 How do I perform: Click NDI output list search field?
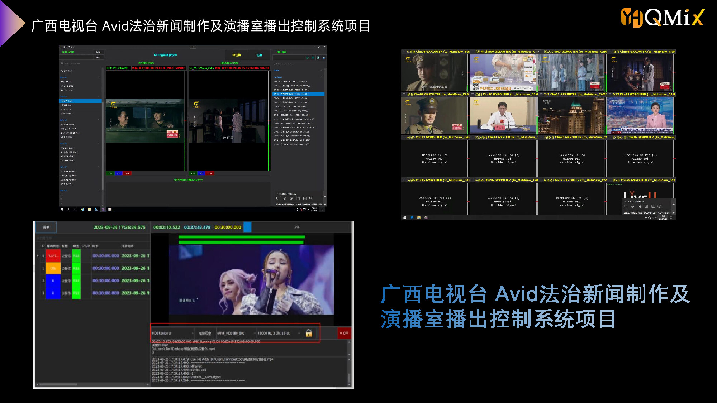tap(299, 64)
